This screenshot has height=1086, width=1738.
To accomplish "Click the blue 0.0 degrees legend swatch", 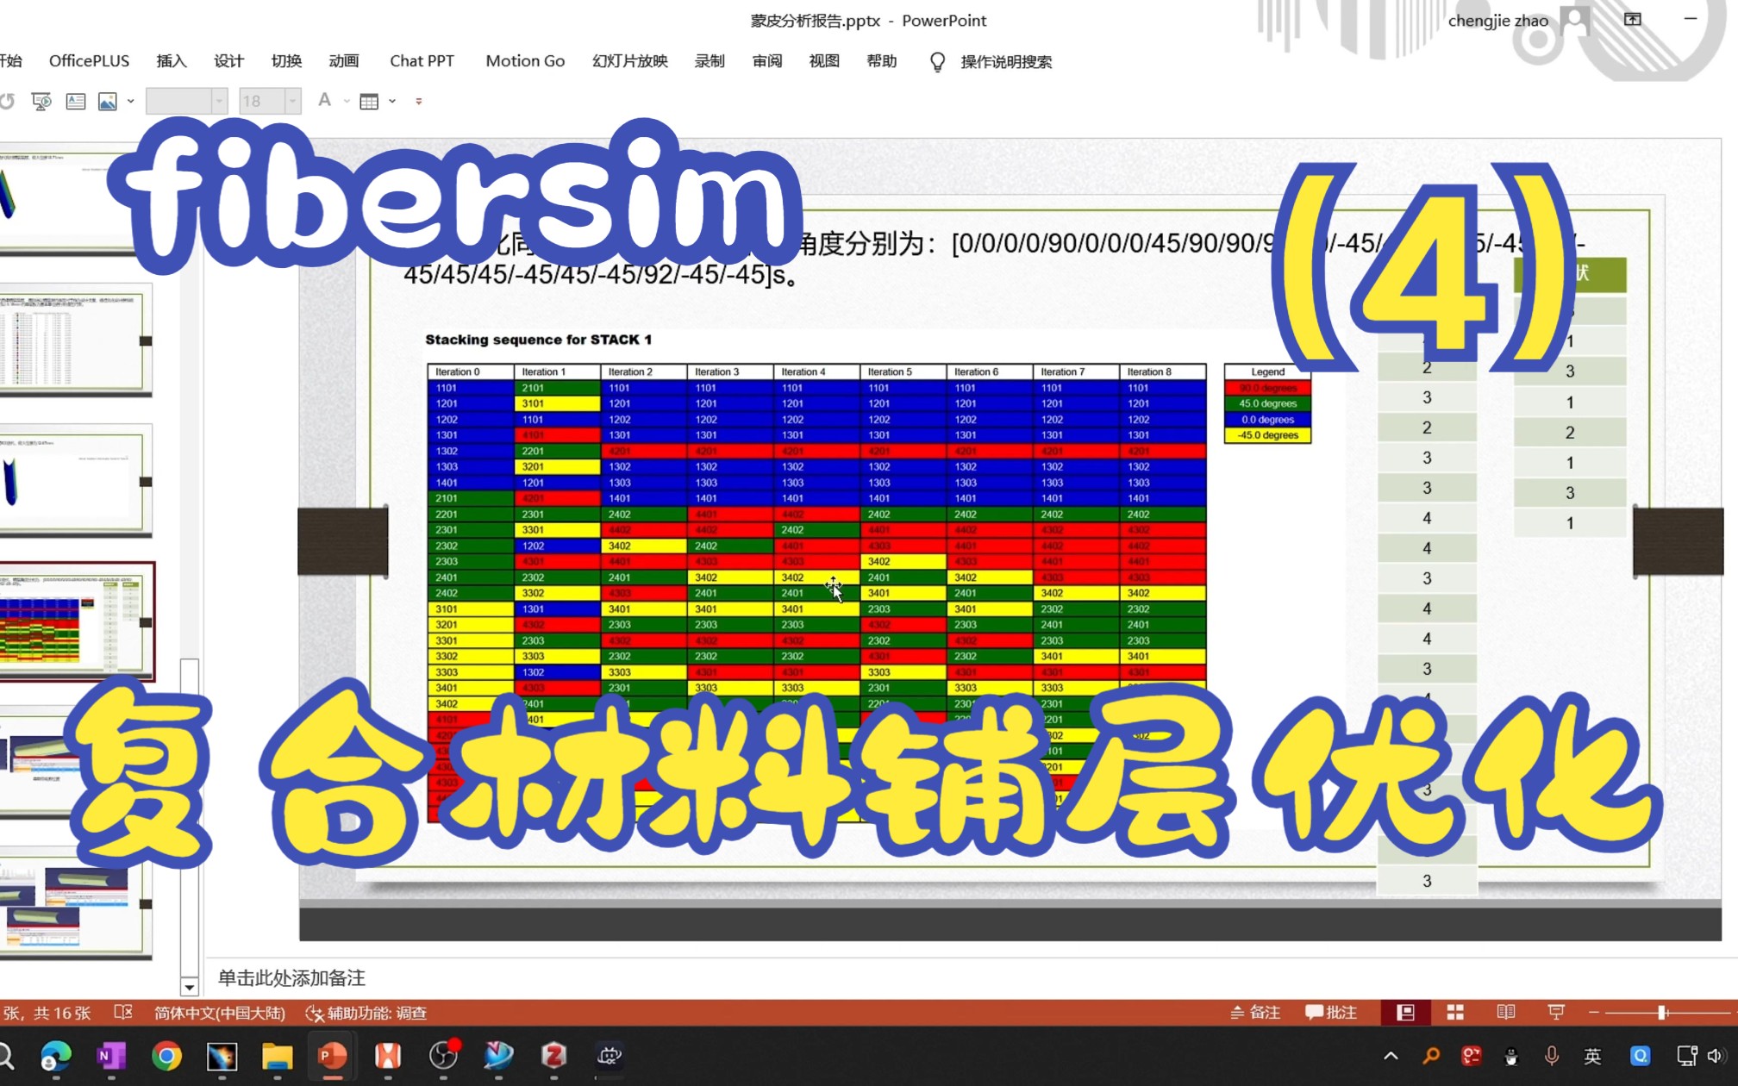I will [x=1267, y=420].
